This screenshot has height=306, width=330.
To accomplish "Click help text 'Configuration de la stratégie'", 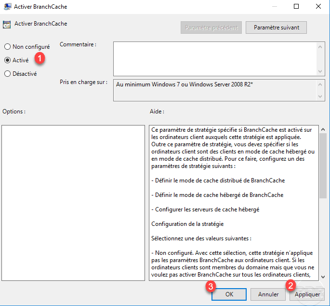I will 187,224.
